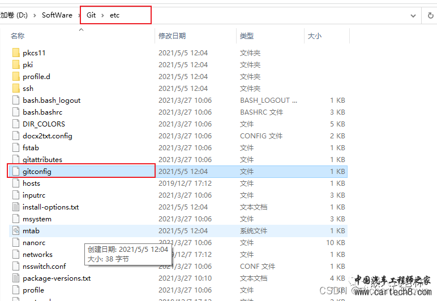Select the mtab file name
The width and height of the screenshot is (437, 301).
[31, 230]
